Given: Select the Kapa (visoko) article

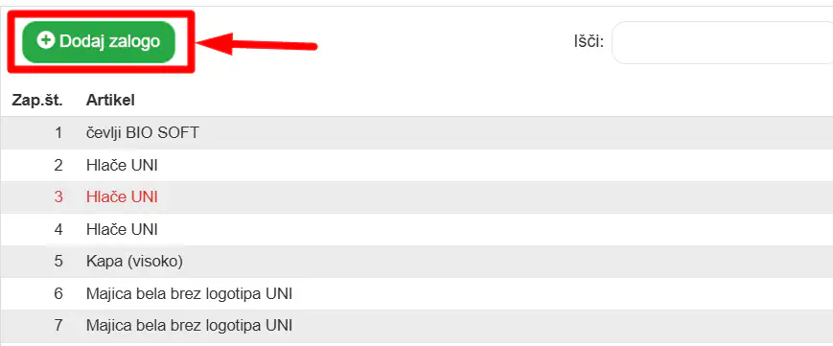Looking at the screenshot, I should [134, 262].
